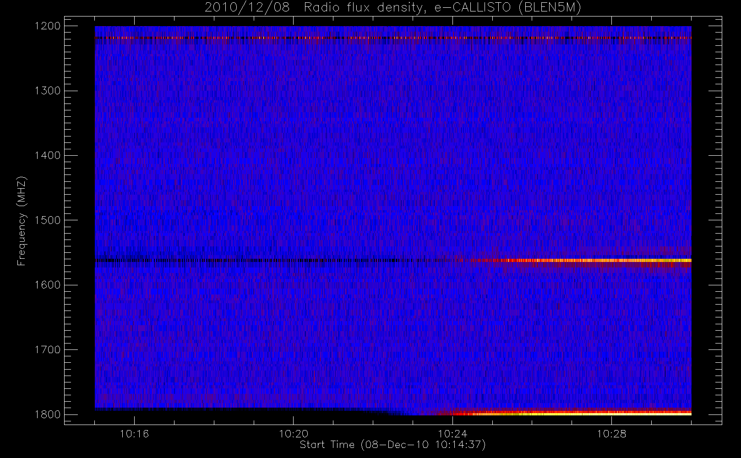Select the 1600 frequency tick label

click(48, 285)
